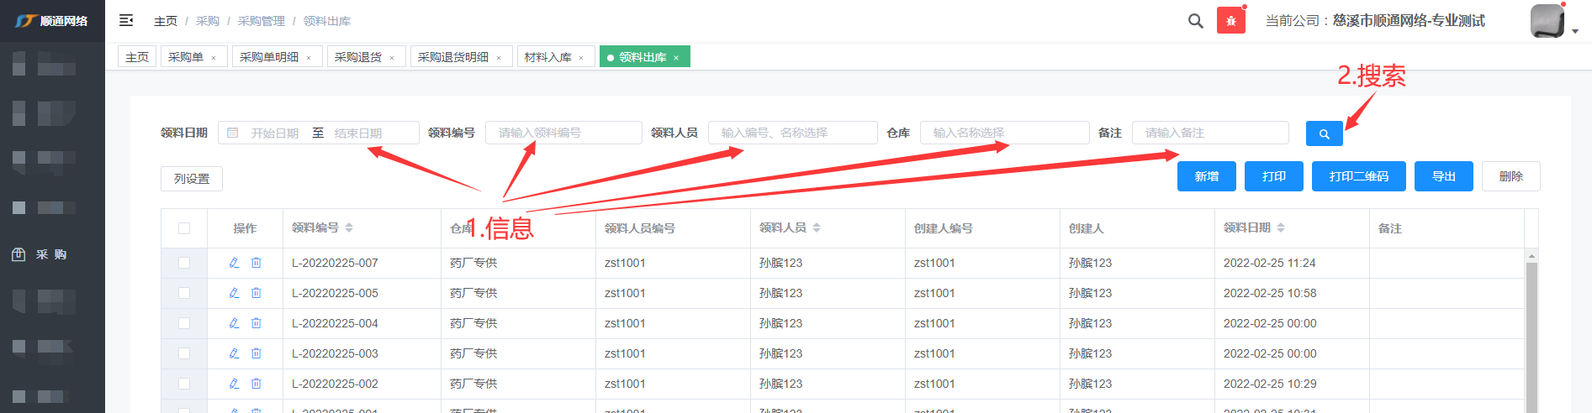Select the checkbox for row L-20220225-007
This screenshot has width=1592, height=413.
184,263
